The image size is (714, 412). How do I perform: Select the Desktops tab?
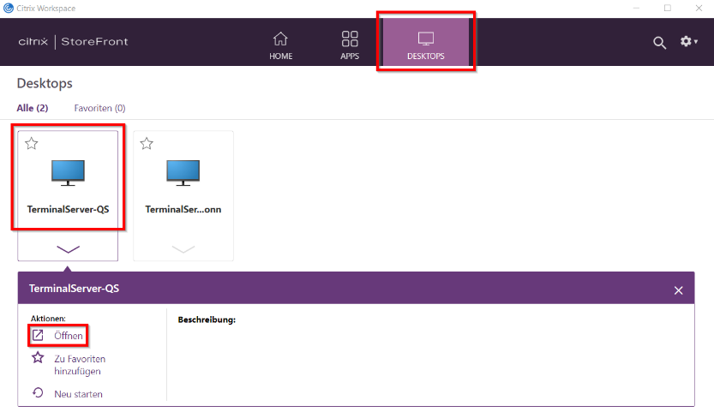pyautogui.click(x=426, y=45)
